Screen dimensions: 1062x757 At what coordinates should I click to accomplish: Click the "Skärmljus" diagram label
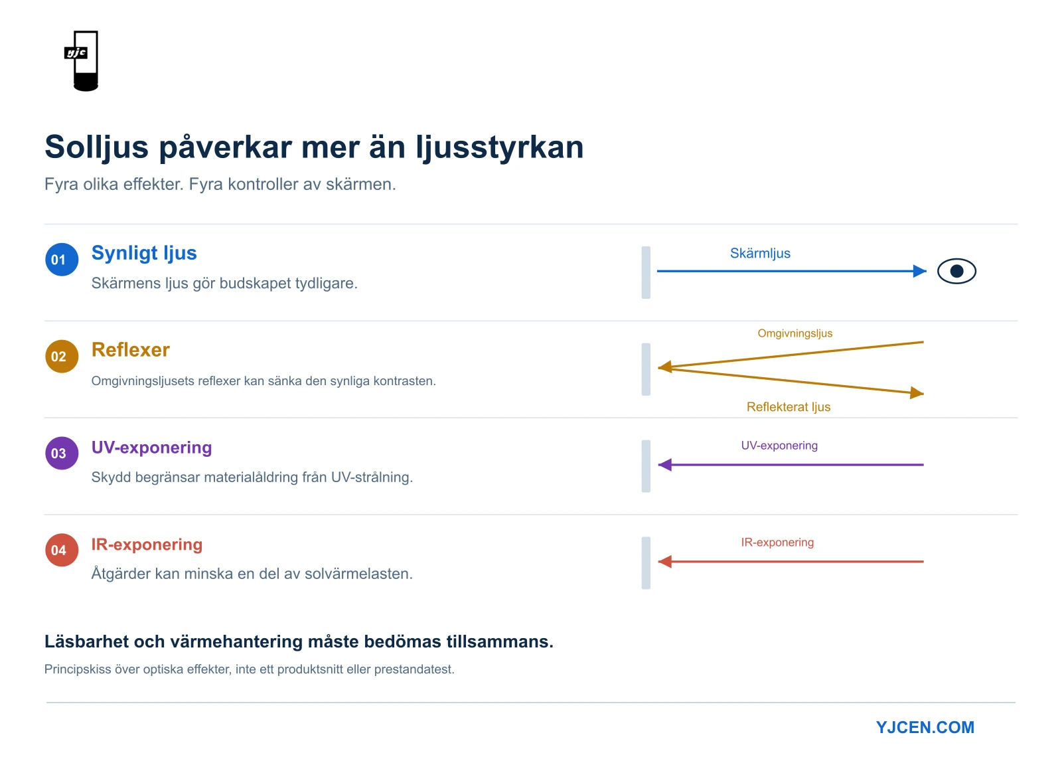tap(760, 253)
